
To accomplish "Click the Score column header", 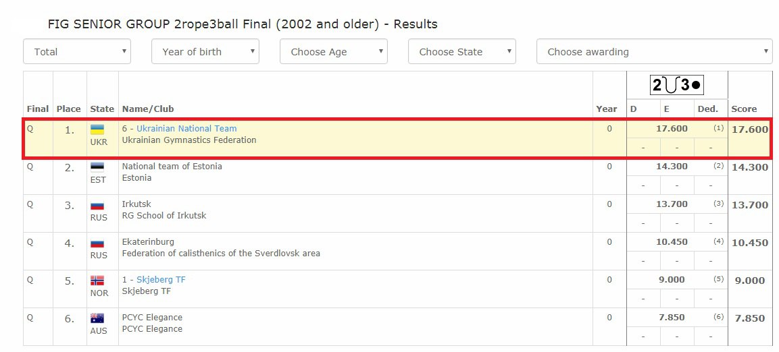I will [x=744, y=109].
